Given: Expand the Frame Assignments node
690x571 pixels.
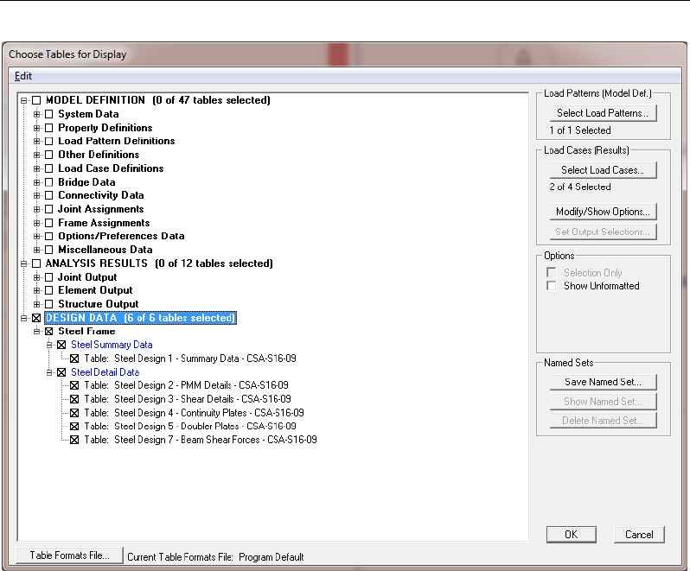Looking at the screenshot, I should tap(36, 223).
